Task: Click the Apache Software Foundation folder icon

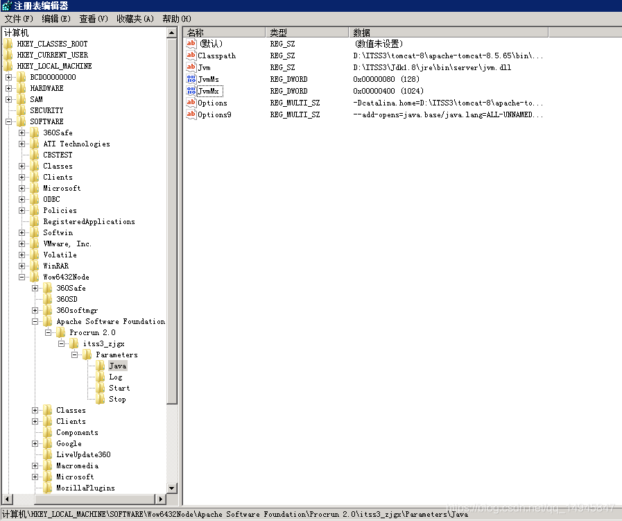Action: point(48,321)
